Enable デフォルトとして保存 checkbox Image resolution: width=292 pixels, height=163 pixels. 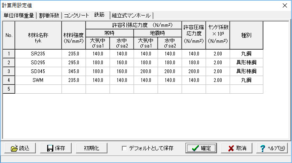(x=124, y=148)
